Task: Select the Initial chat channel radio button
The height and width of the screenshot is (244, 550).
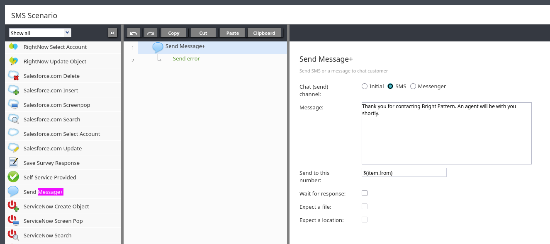Action: (x=365, y=86)
